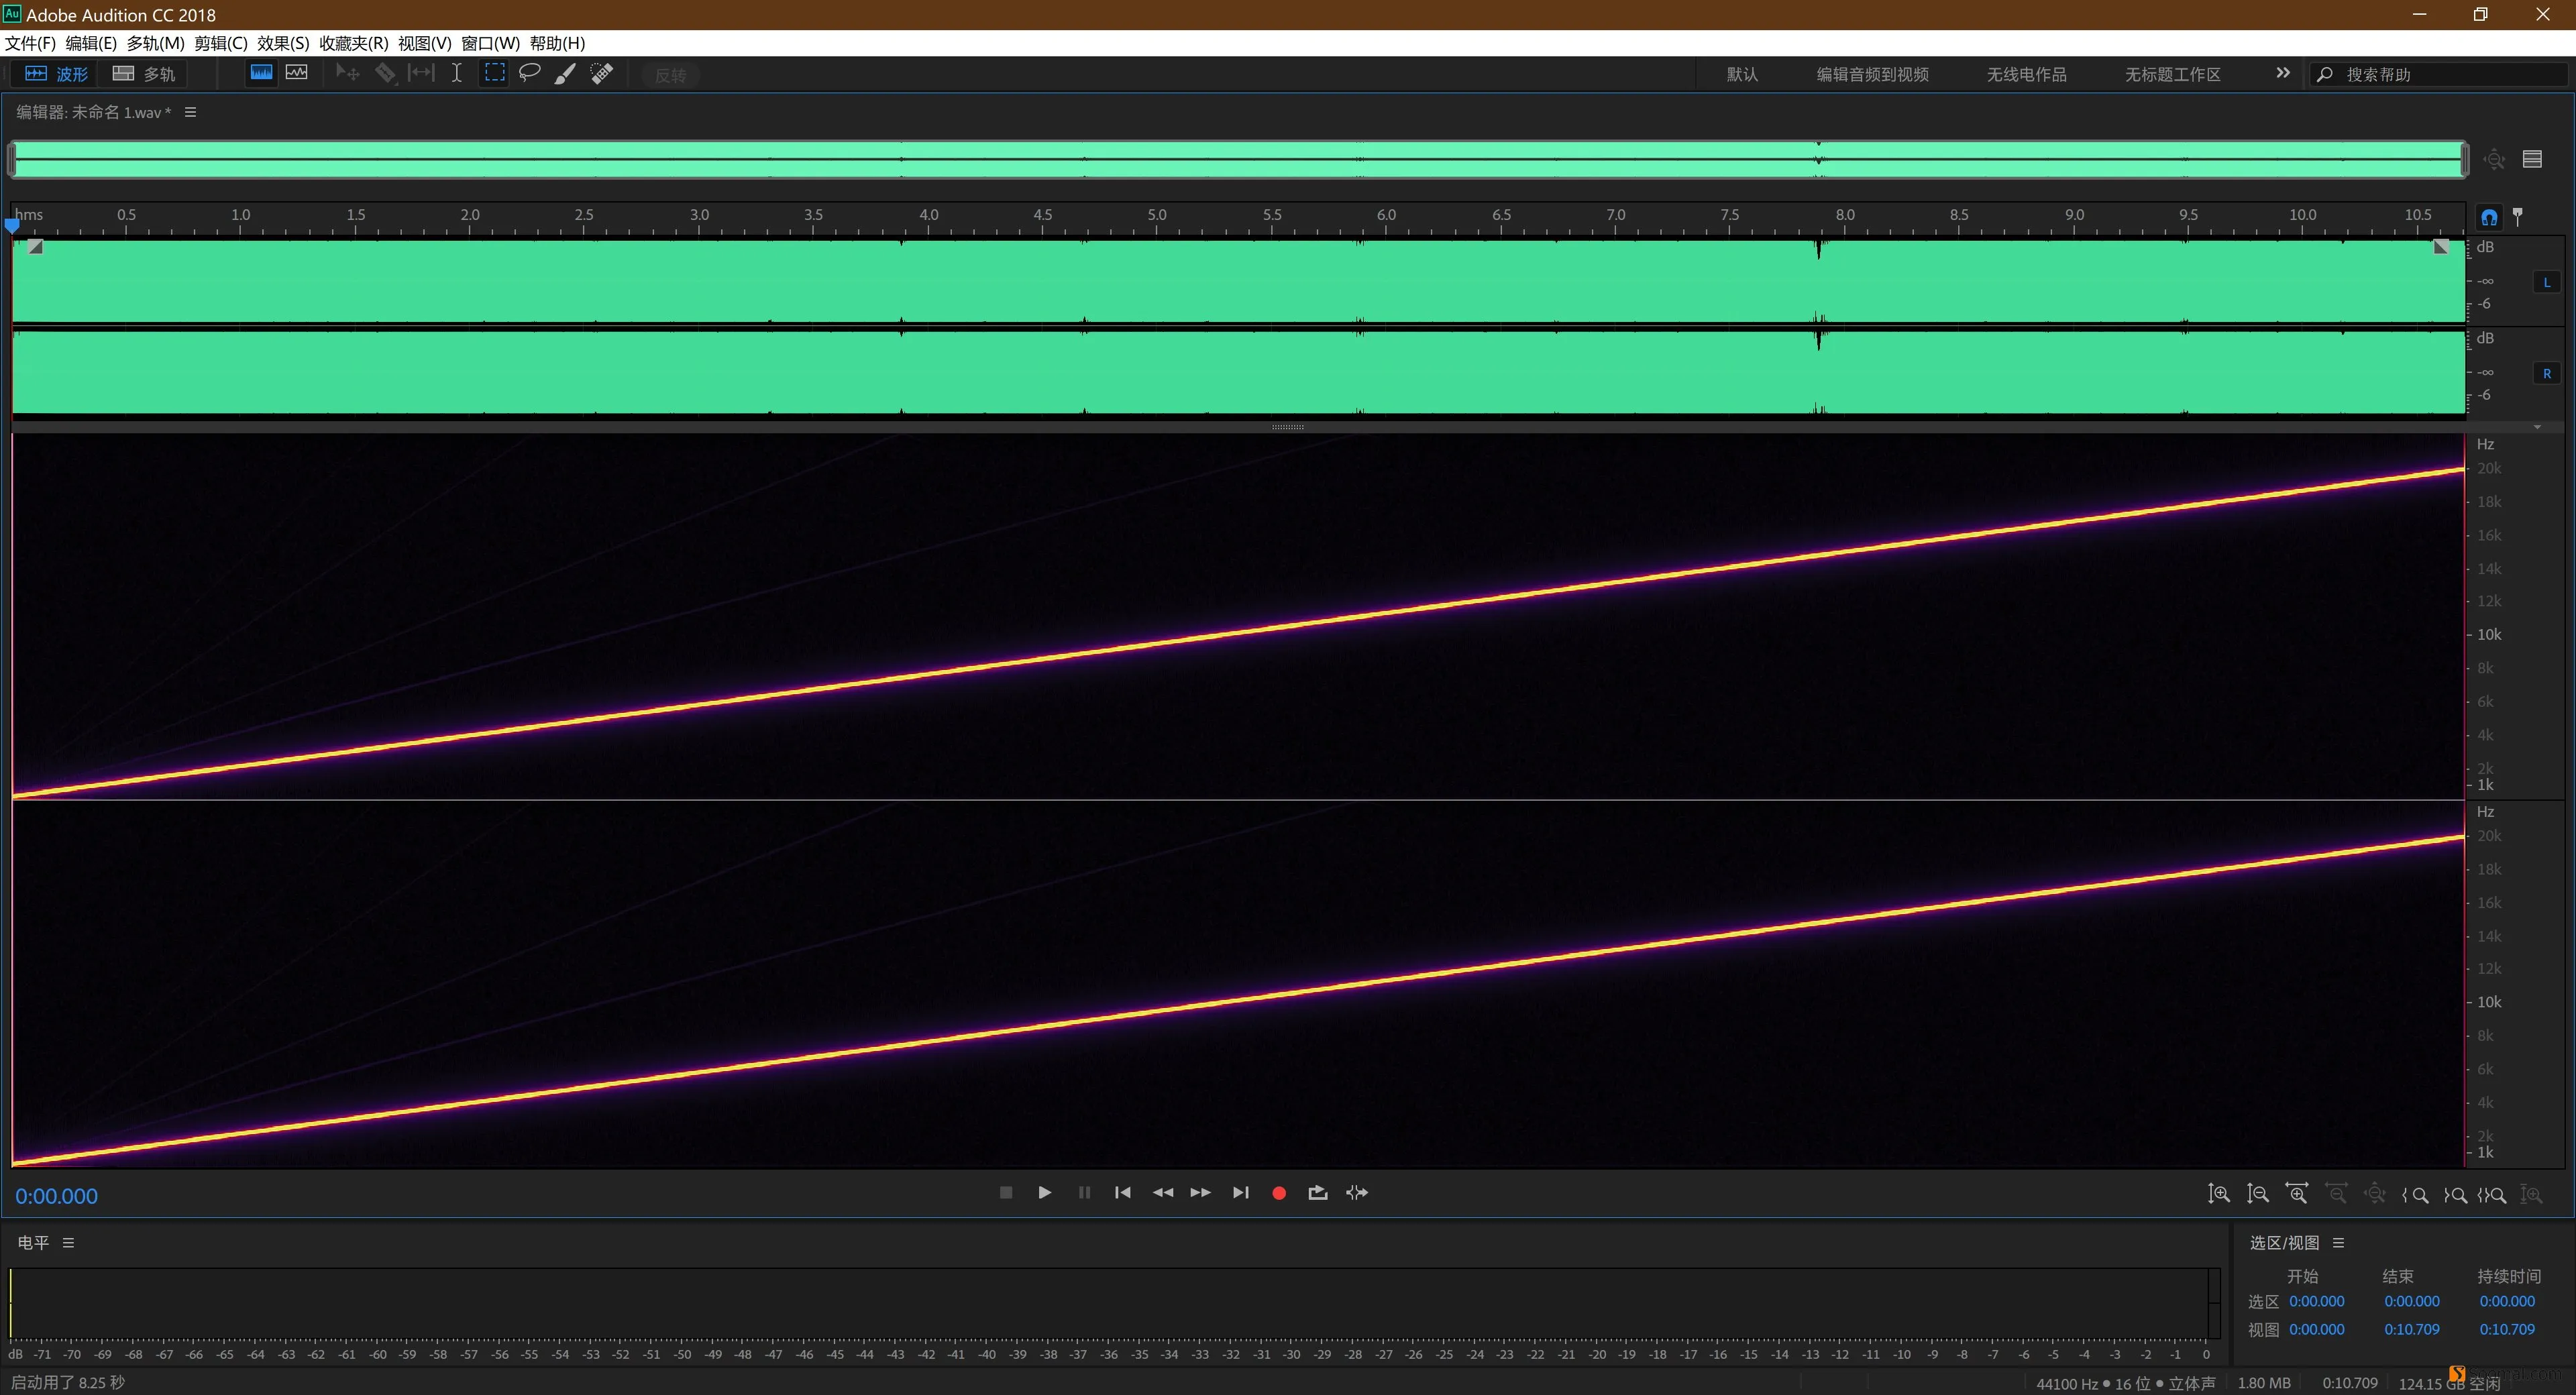Switch to 无线电作品 workspace
Viewport: 2576px width, 1395px height.
2026,74
